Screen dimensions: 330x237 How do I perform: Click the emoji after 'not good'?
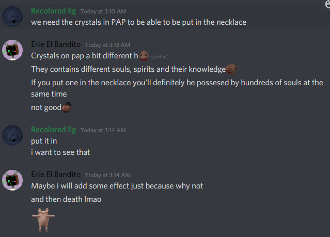point(67,107)
